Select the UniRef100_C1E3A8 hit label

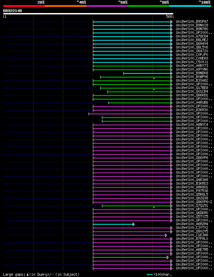192,235
